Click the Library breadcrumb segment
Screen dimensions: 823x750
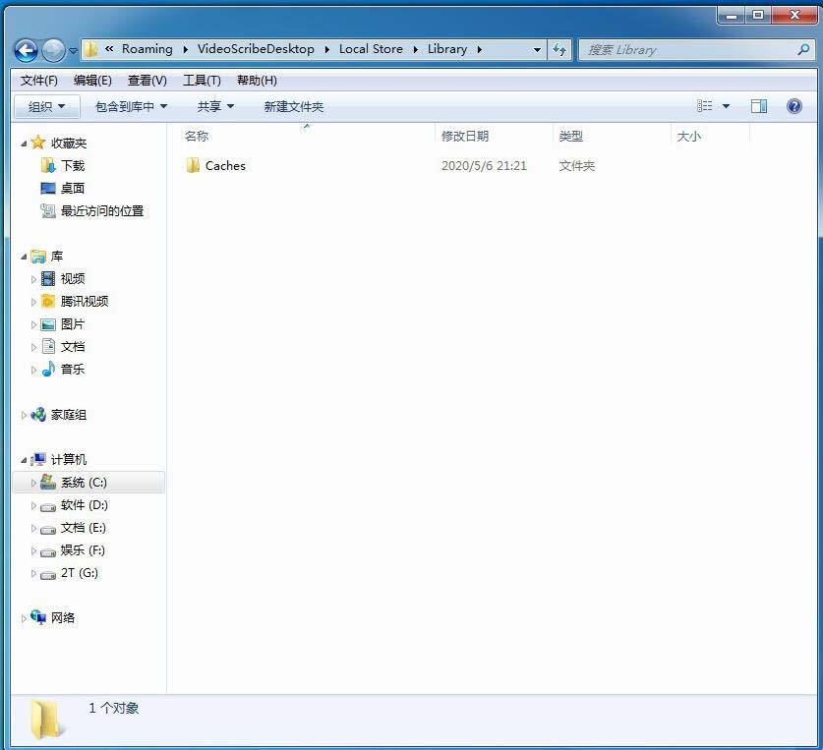[x=447, y=49]
